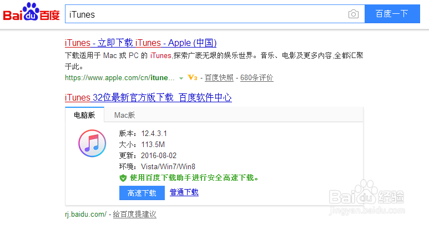The width and height of the screenshot is (429, 225).
Task: Expand the green arrow beside apple.com URL
Action: [x=181, y=78]
